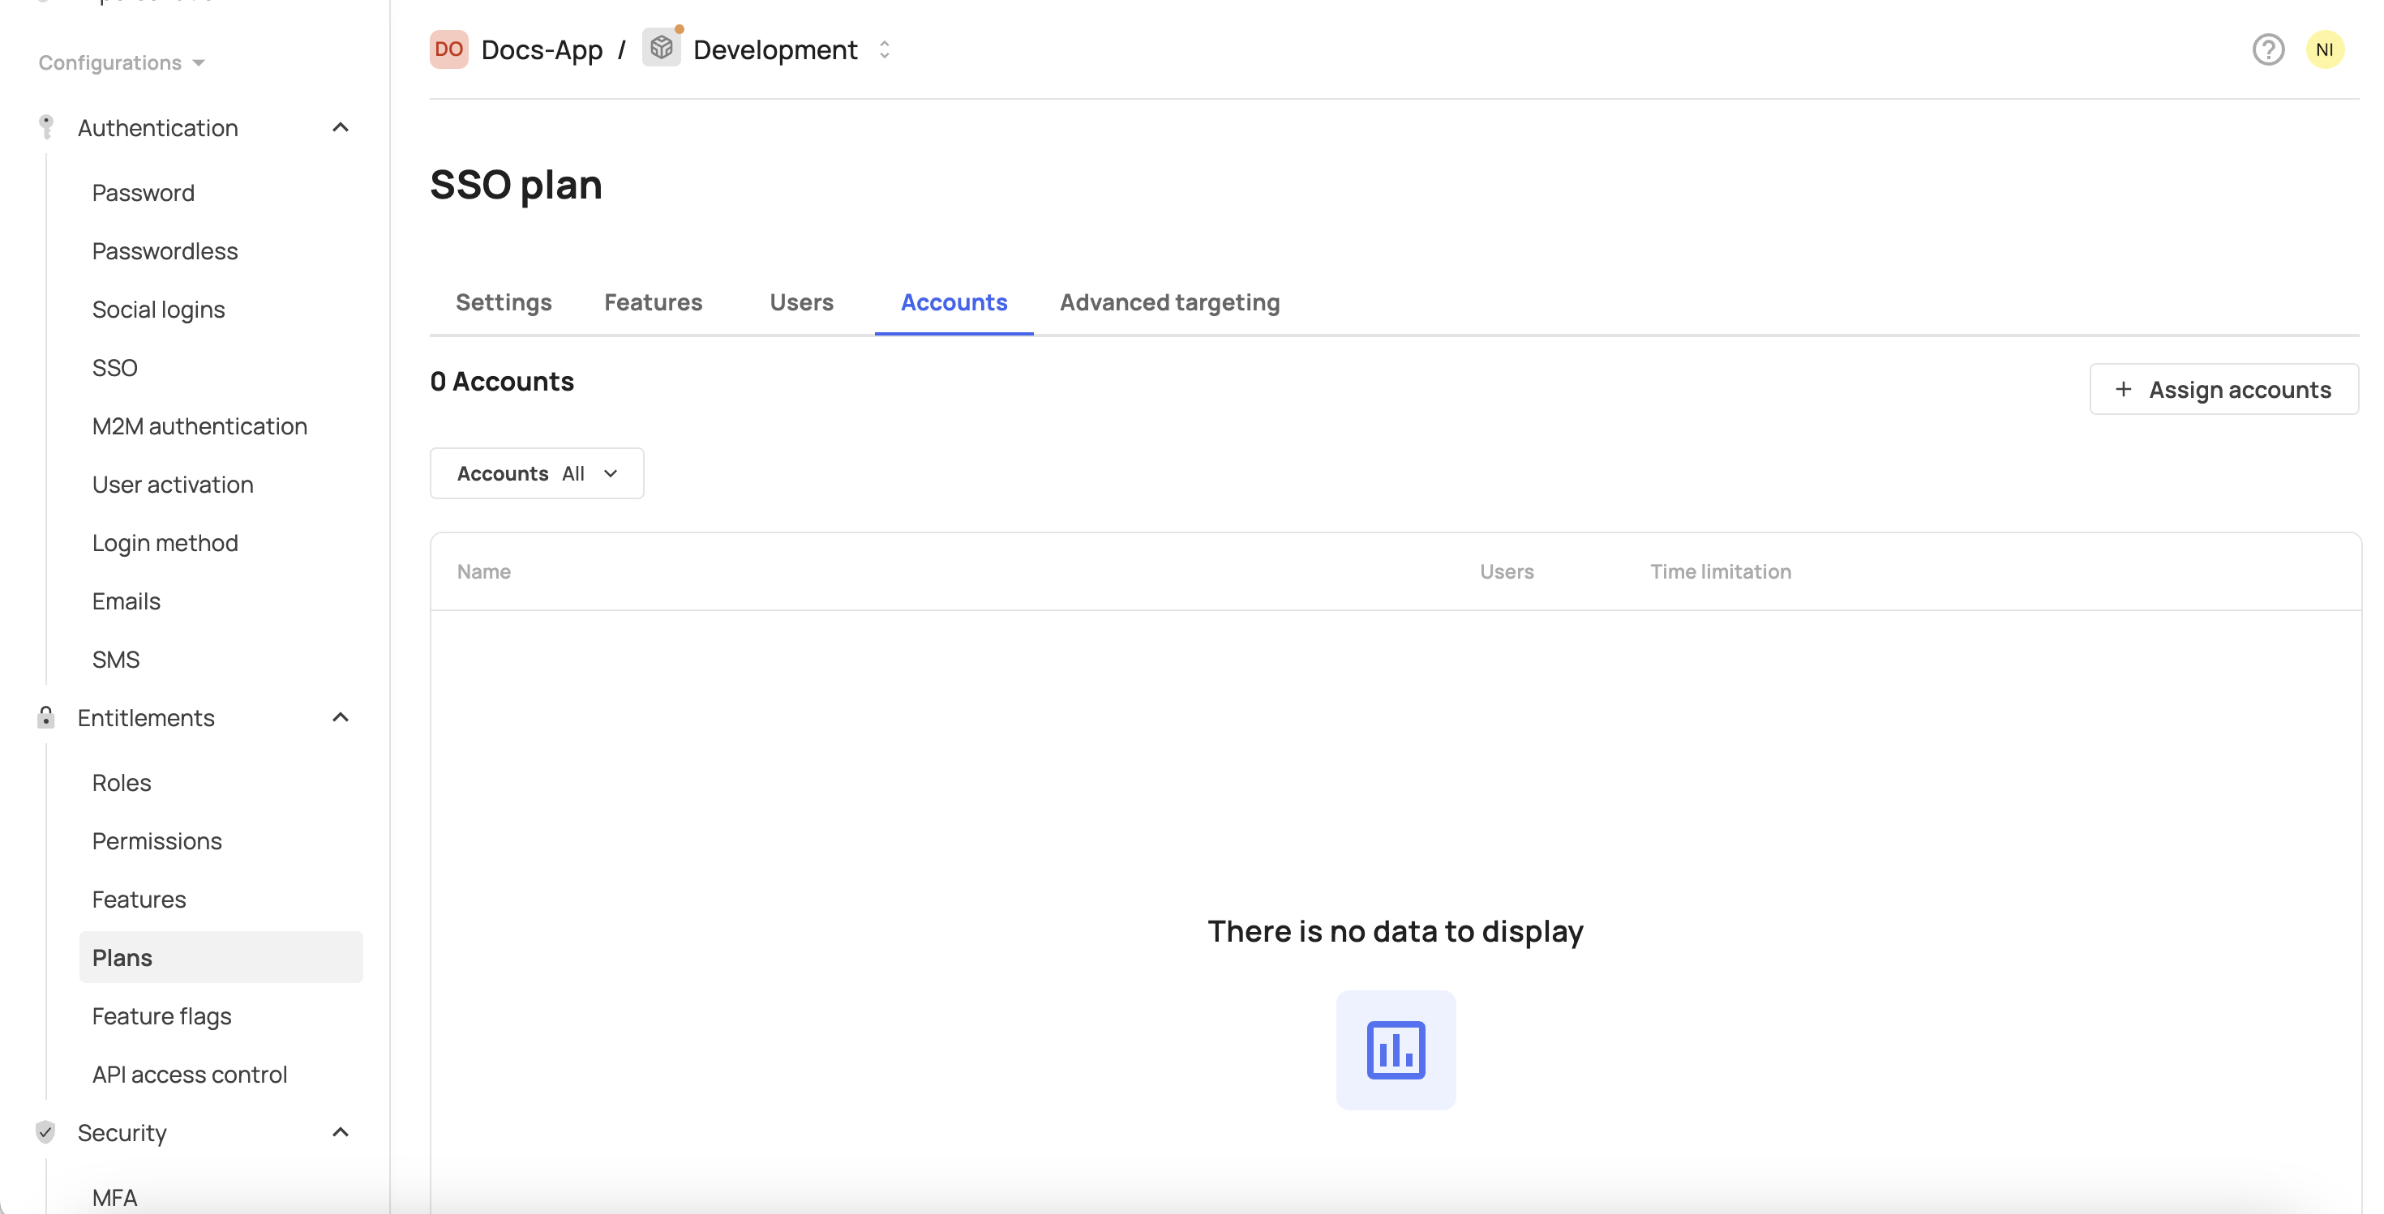Click the Security shield icon
The width and height of the screenshot is (2384, 1214).
click(46, 1131)
